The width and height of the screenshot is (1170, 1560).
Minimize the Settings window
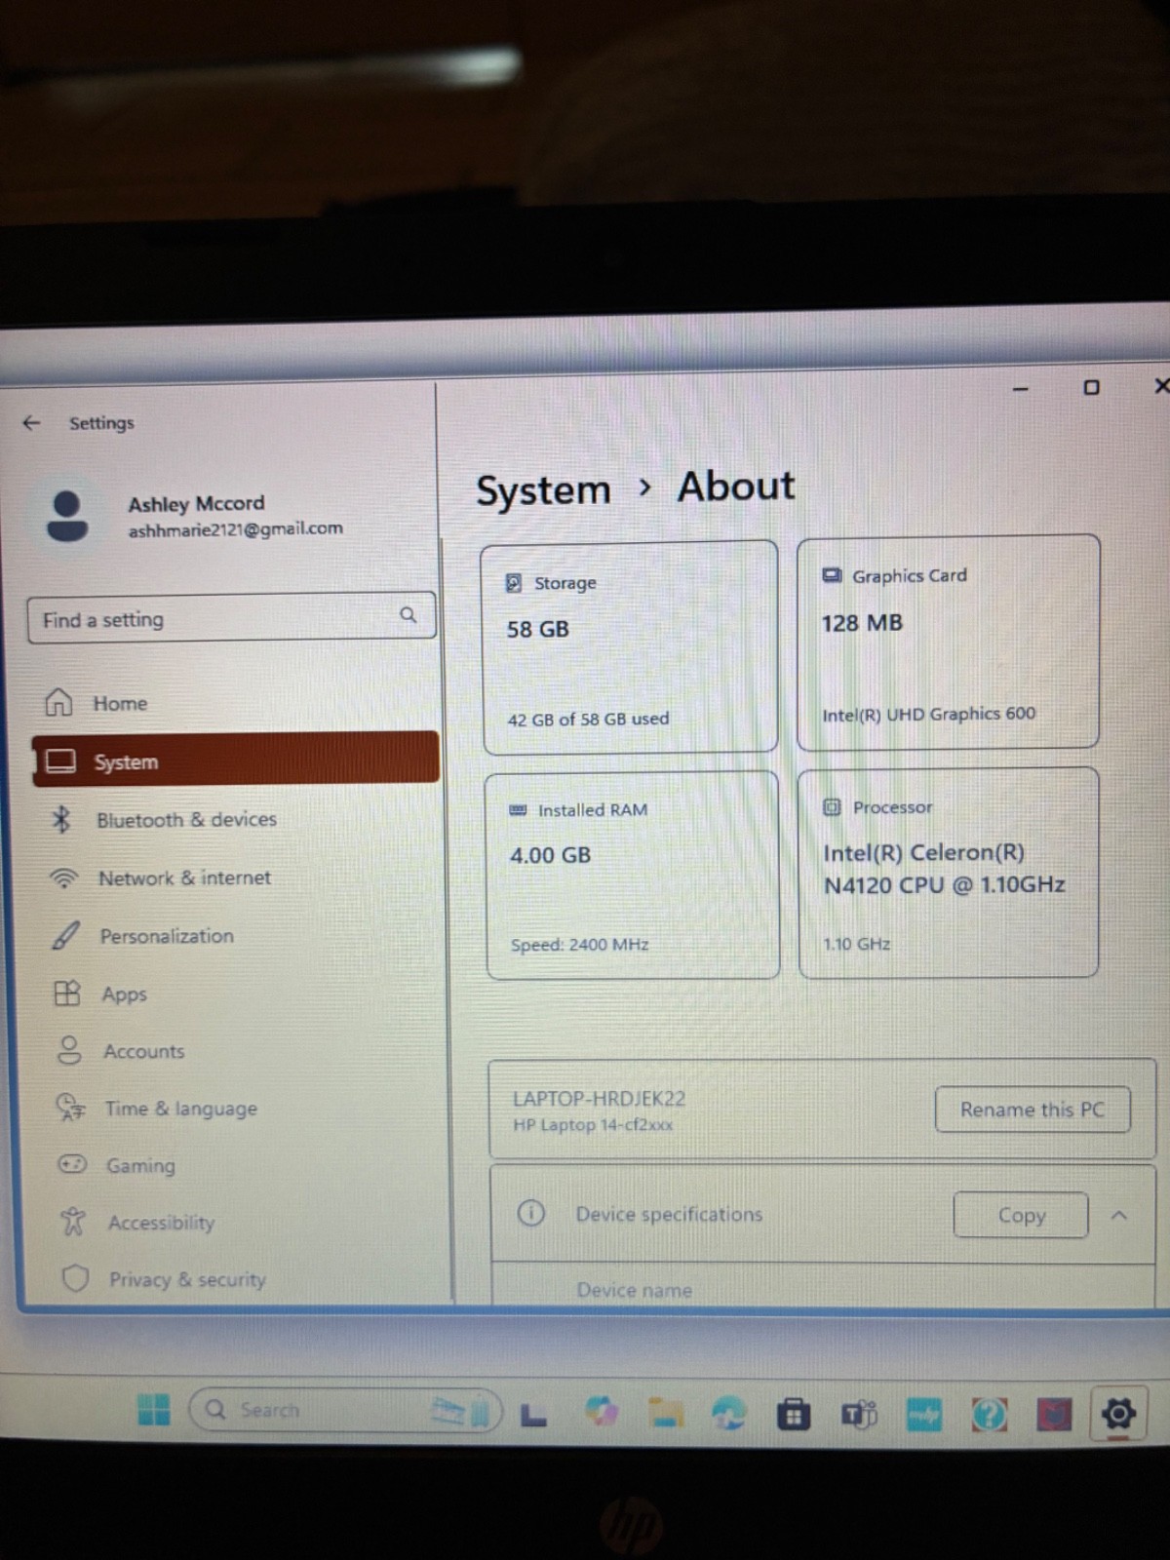[x=1021, y=388]
